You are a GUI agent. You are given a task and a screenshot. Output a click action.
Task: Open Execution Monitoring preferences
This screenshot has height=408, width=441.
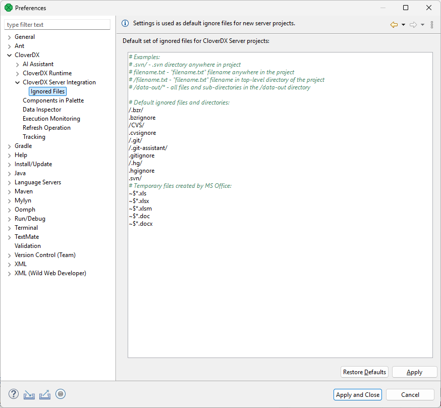51,119
